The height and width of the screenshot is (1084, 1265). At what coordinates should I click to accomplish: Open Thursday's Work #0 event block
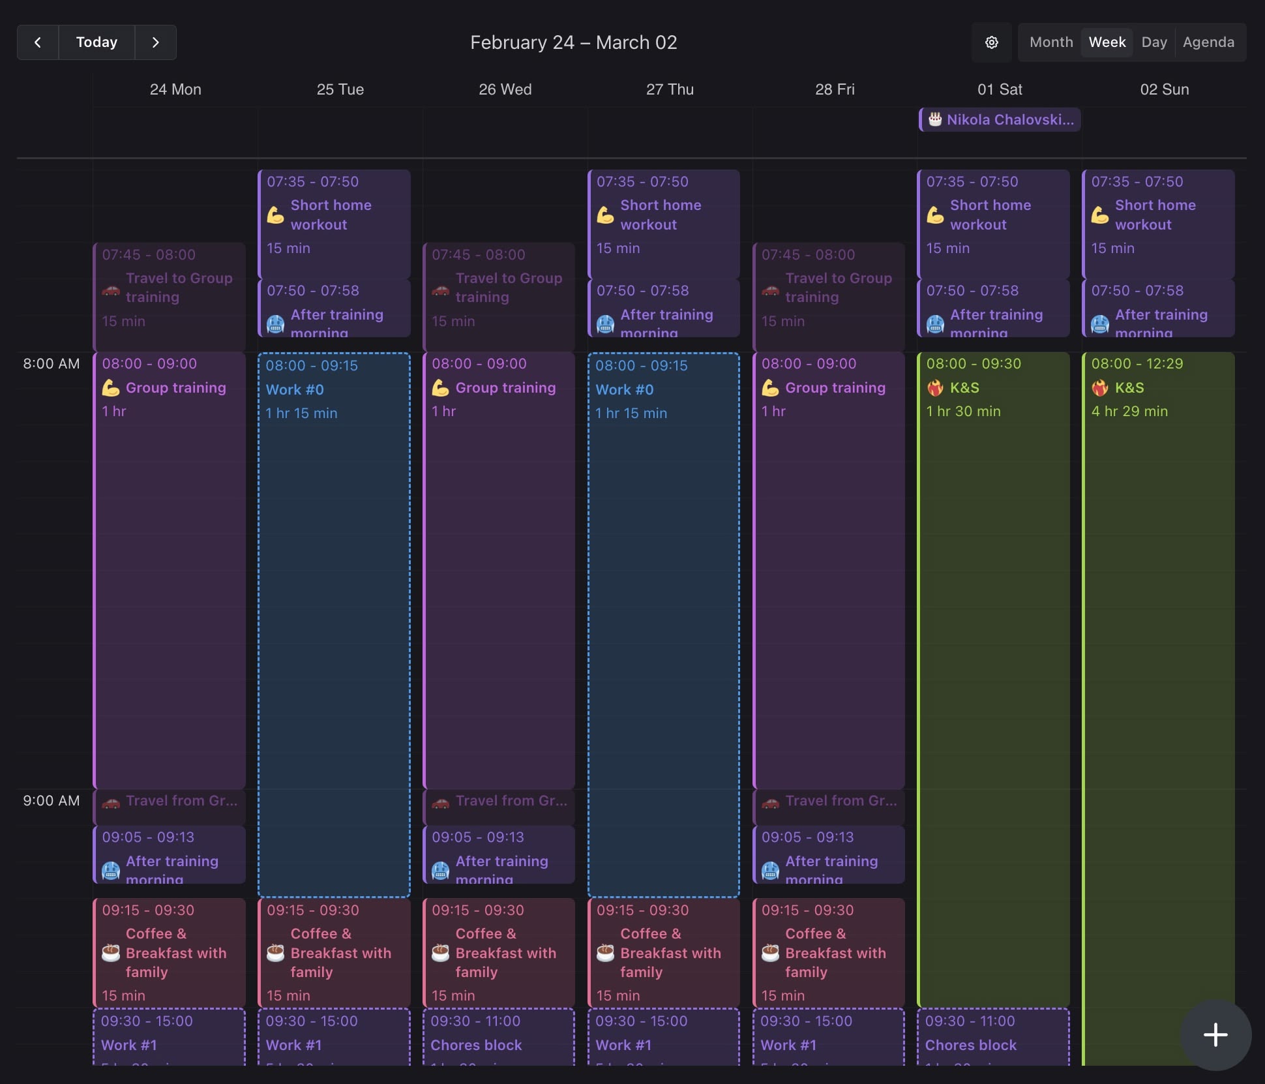tap(664, 625)
